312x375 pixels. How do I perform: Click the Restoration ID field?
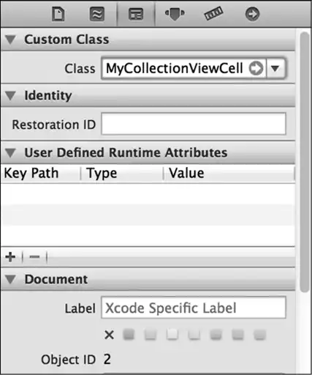pos(194,124)
